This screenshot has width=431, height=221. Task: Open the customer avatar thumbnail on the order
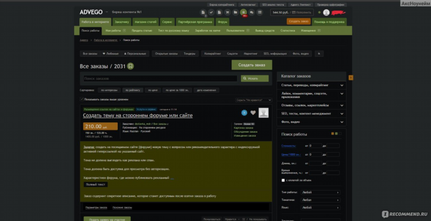263,113
